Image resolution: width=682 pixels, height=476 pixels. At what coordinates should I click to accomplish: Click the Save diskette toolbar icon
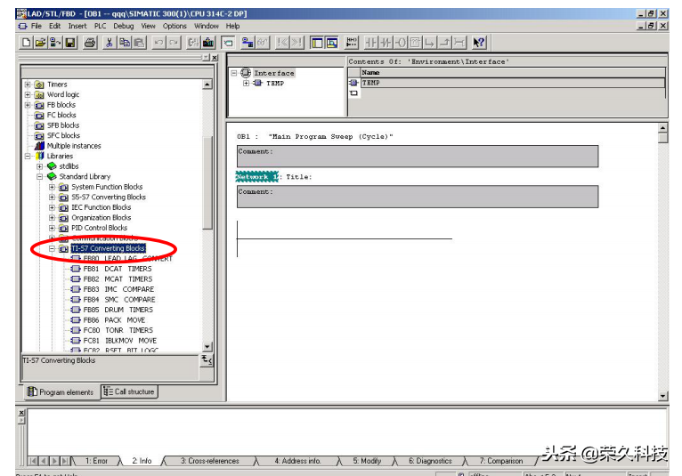click(69, 43)
